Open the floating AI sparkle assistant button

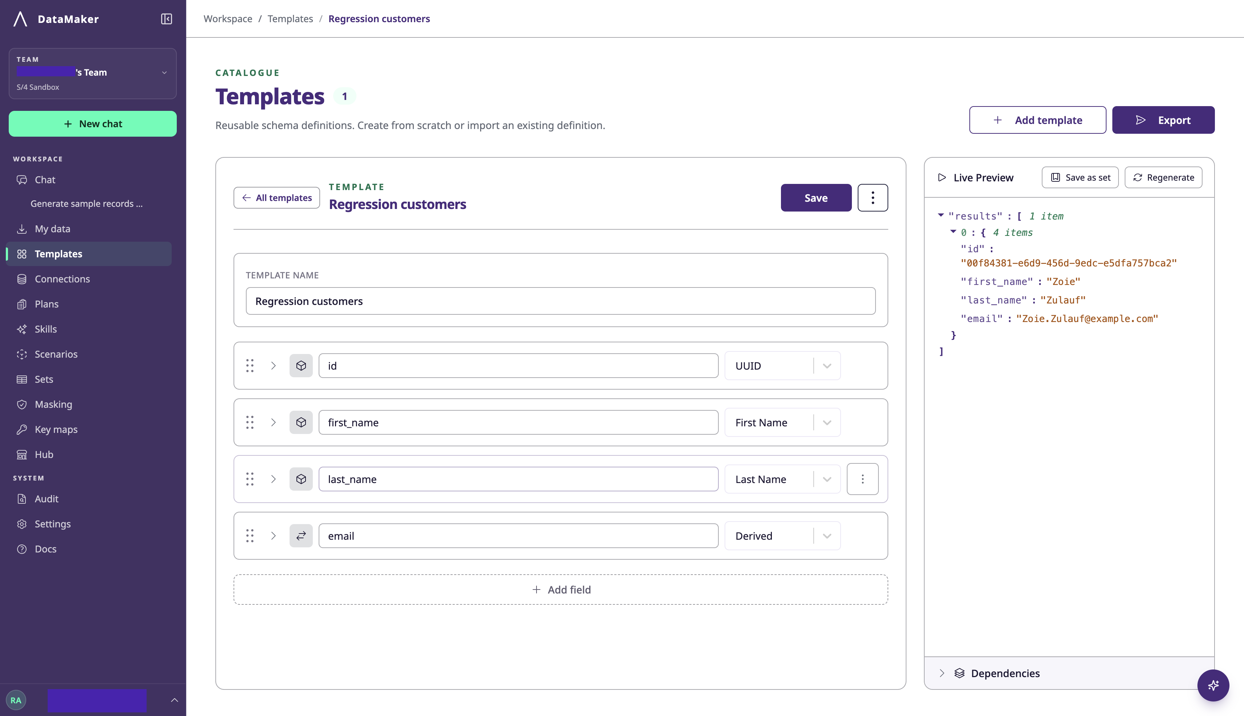point(1213,685)
